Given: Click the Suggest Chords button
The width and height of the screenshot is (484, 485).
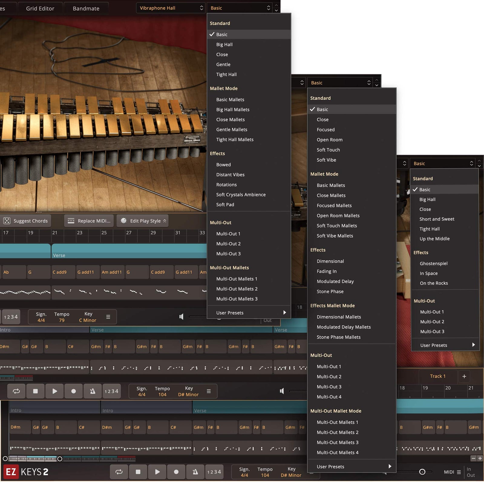Looking at the screenshot, I should (x=25, y=221).
